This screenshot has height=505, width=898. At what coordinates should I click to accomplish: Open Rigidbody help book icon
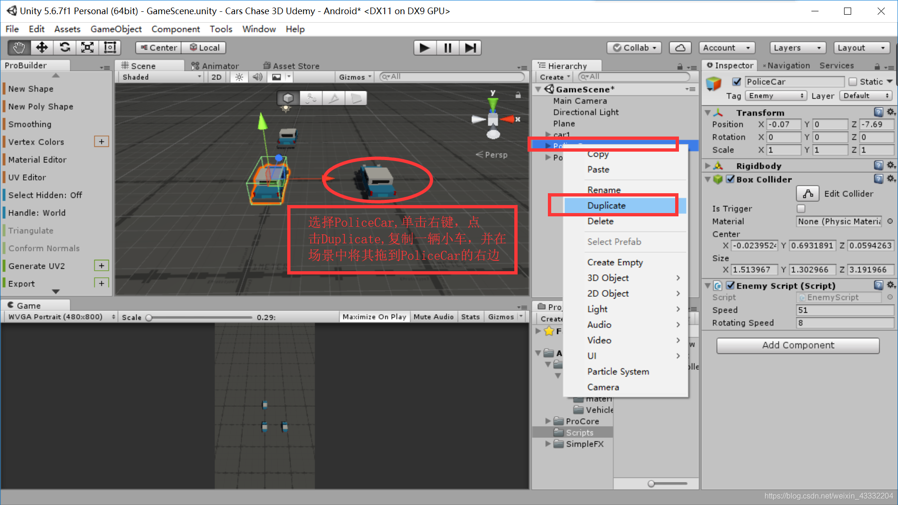(x=879, y=165)
